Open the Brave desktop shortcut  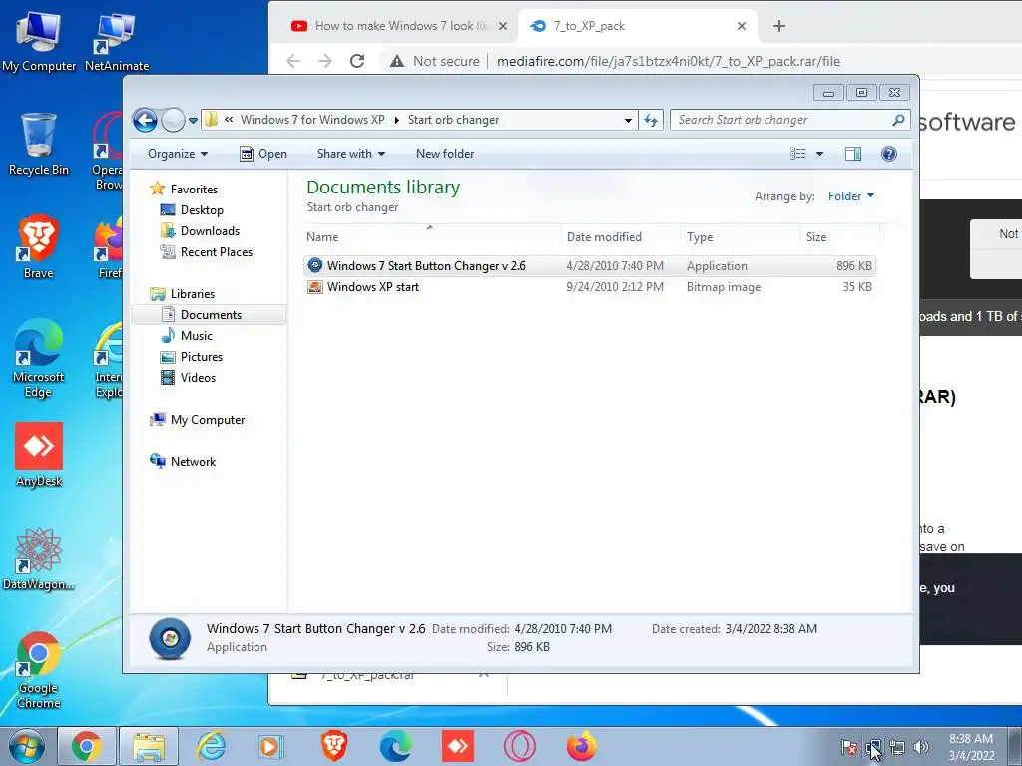(x=39, y=247)
